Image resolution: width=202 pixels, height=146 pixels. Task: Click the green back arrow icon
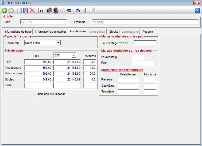5,10
